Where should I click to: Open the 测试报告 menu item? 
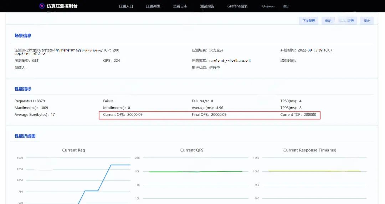coord(207,6)
